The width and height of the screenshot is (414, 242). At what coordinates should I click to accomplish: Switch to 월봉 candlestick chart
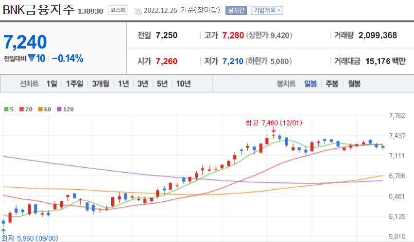click(354, 84)
